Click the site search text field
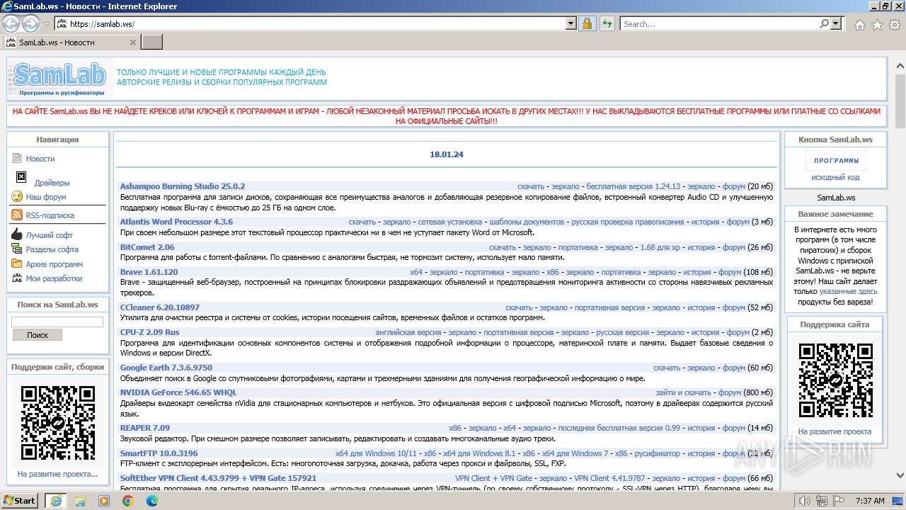The width and height of the screenshot is (906, 510). [57, 322]
